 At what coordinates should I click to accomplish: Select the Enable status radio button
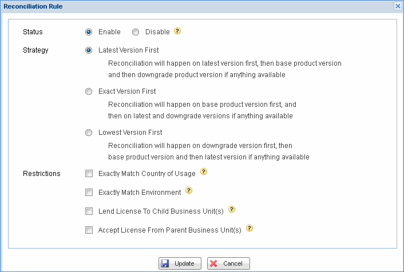89,32
